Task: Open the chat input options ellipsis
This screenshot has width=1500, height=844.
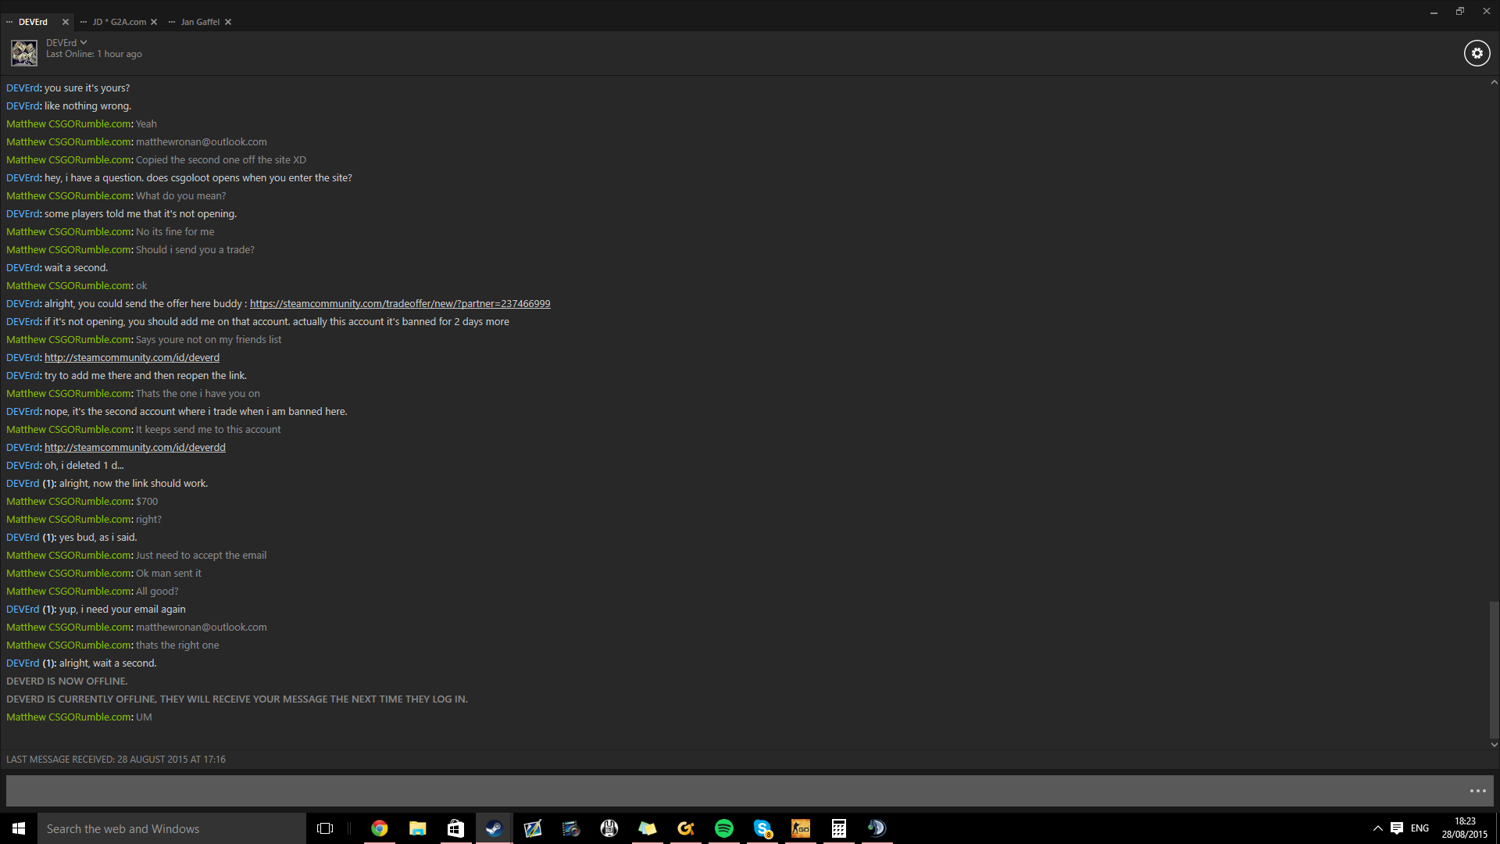Action: click(1477, 791)
